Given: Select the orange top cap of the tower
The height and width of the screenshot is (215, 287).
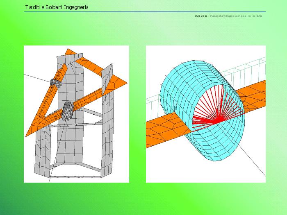Looking at the screenshot, I should click(x=74, y=54).
